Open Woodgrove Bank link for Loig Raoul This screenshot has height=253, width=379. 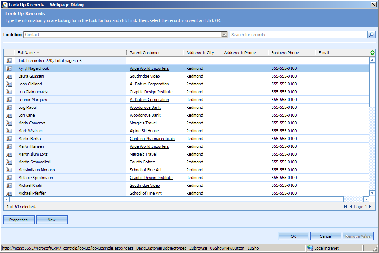(145, 107)
